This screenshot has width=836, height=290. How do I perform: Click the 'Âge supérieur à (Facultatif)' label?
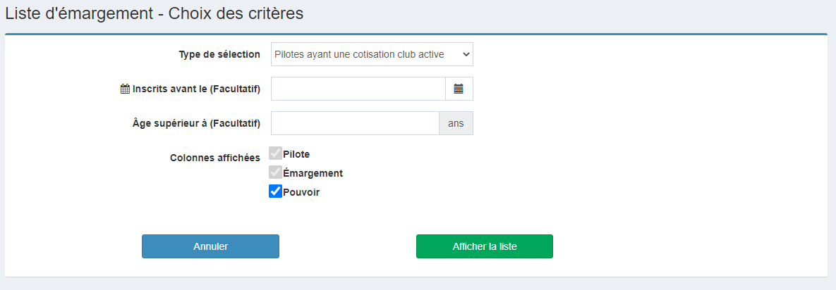pos(196,123)
